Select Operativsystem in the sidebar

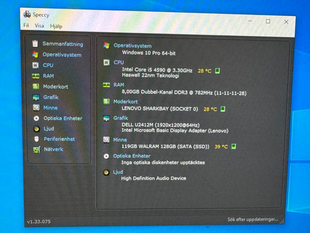(x=62, y=55)
